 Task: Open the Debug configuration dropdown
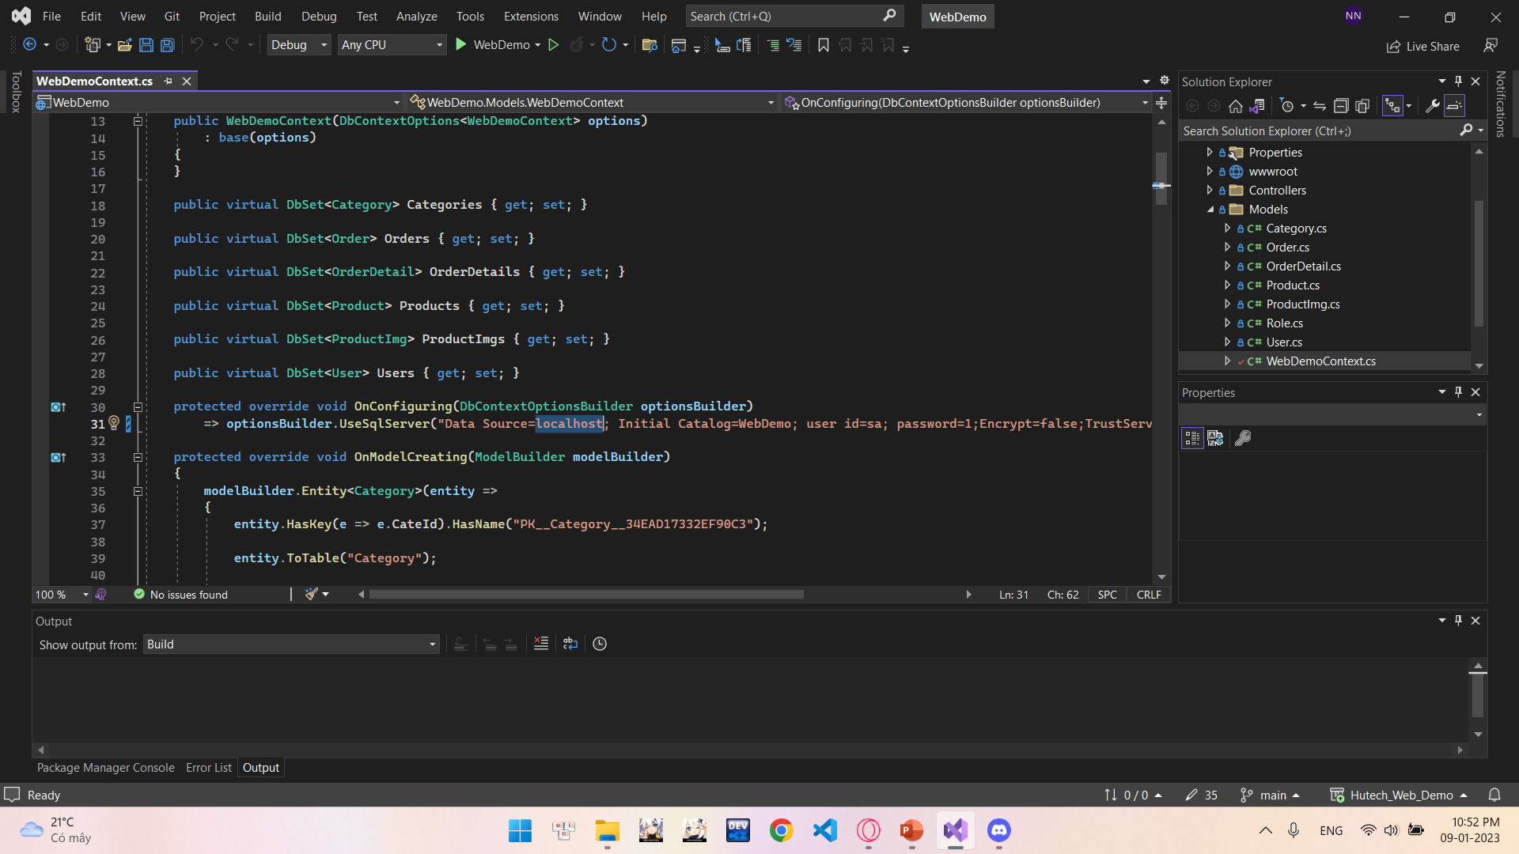[299, 45]
